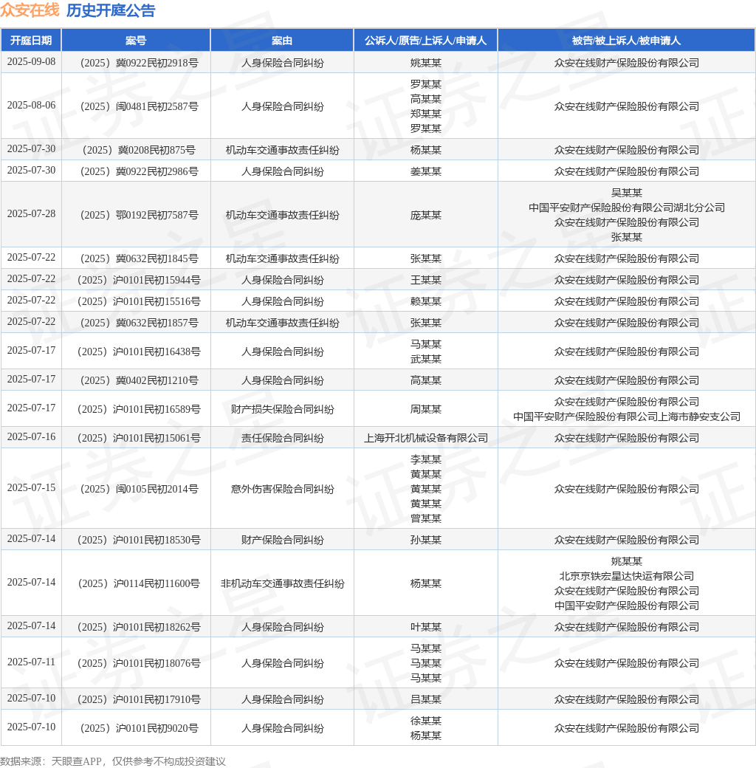Click case number 冀0632民初1857号
This screenshot has width=756, height=768.
(140, 323)
